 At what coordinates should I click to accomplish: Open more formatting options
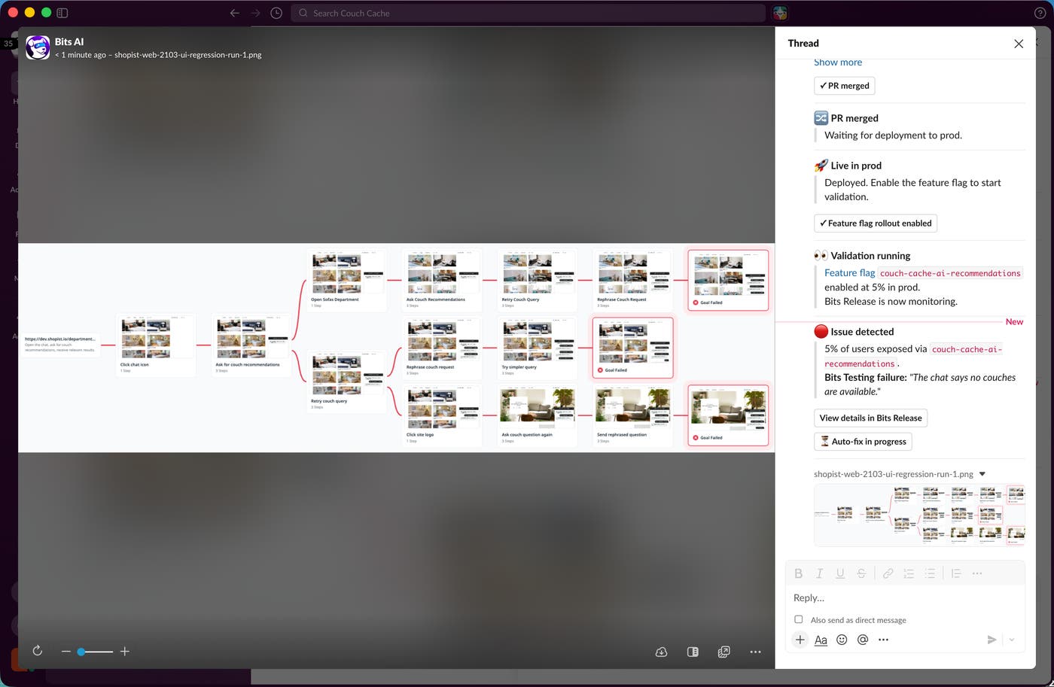977,573
